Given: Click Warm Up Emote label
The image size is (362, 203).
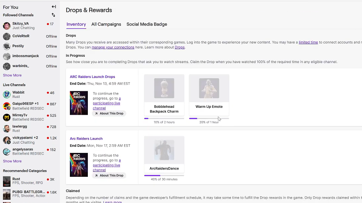Looking at the screenshot, I should click(x=209, y=106).
